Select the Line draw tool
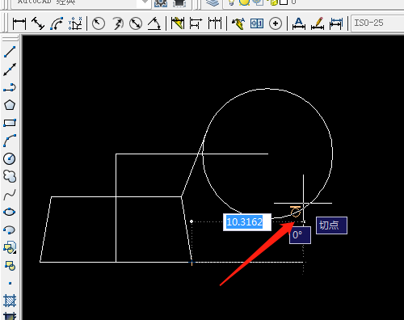The image size is (404, 320). [10, 52]
